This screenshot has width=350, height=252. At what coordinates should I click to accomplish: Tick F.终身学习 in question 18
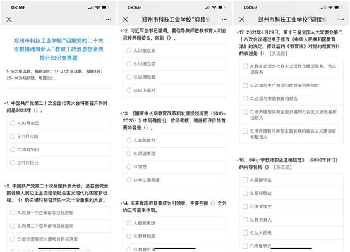pos(291,246)
